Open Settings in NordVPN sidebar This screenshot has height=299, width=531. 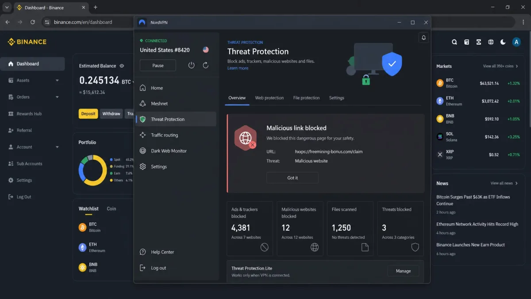(176, 167)
